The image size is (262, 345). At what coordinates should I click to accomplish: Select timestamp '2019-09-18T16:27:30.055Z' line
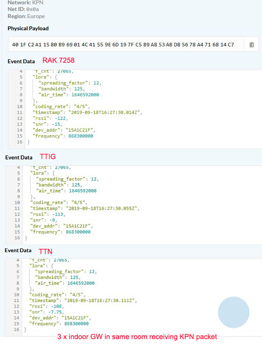[85, 208]
